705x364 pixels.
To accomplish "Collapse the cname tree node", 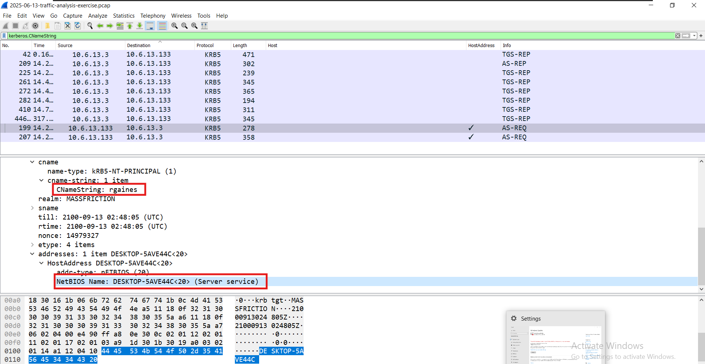I will [x=32, y=162].
